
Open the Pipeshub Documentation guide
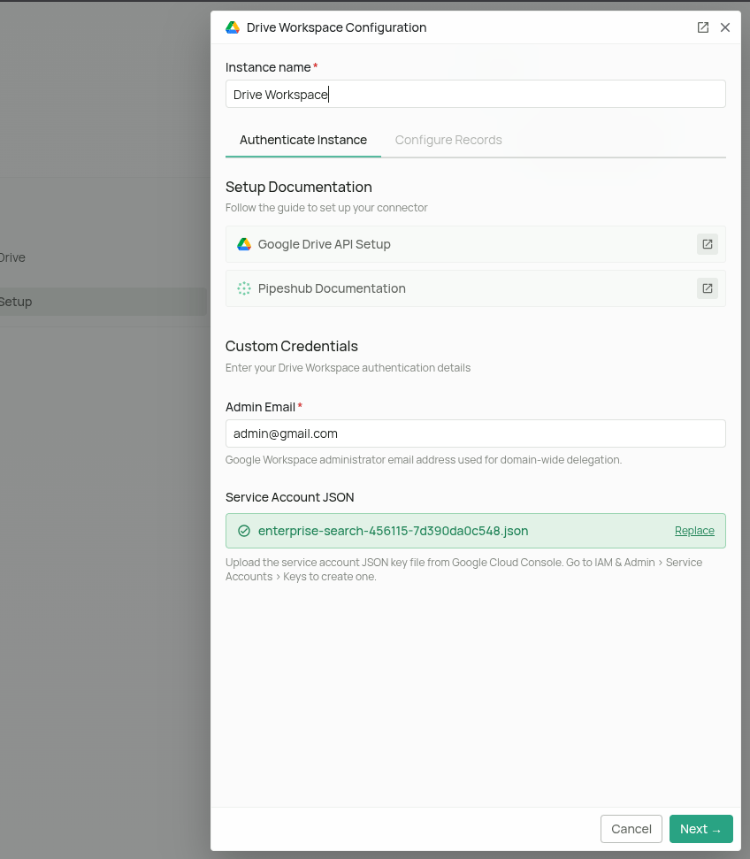click(476, 288)
